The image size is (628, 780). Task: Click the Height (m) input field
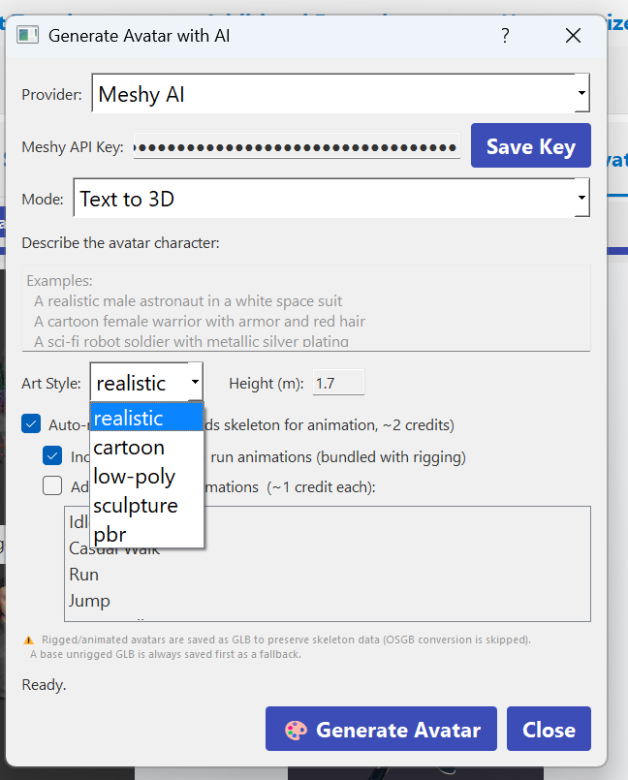coord(338,383)
